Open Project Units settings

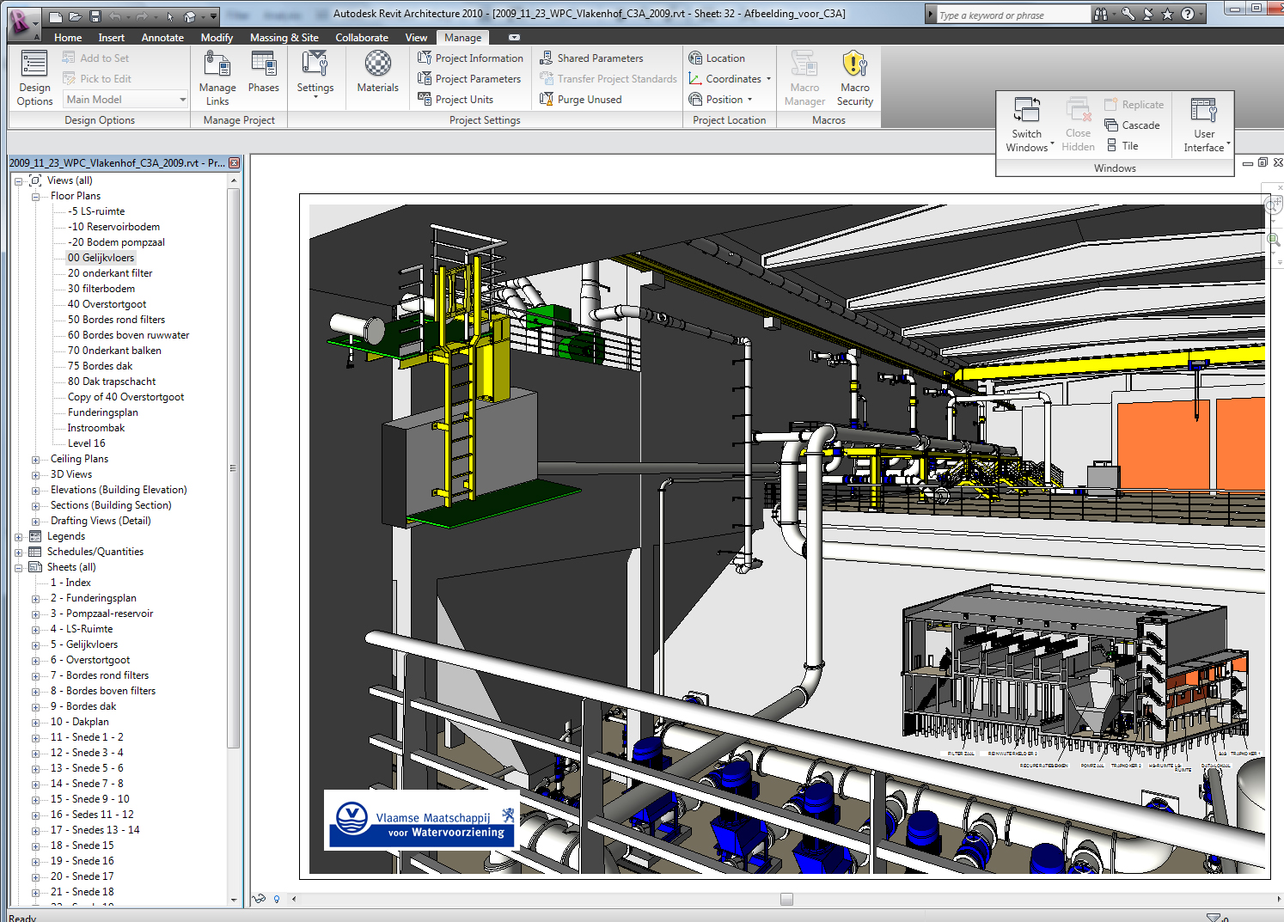456,100
